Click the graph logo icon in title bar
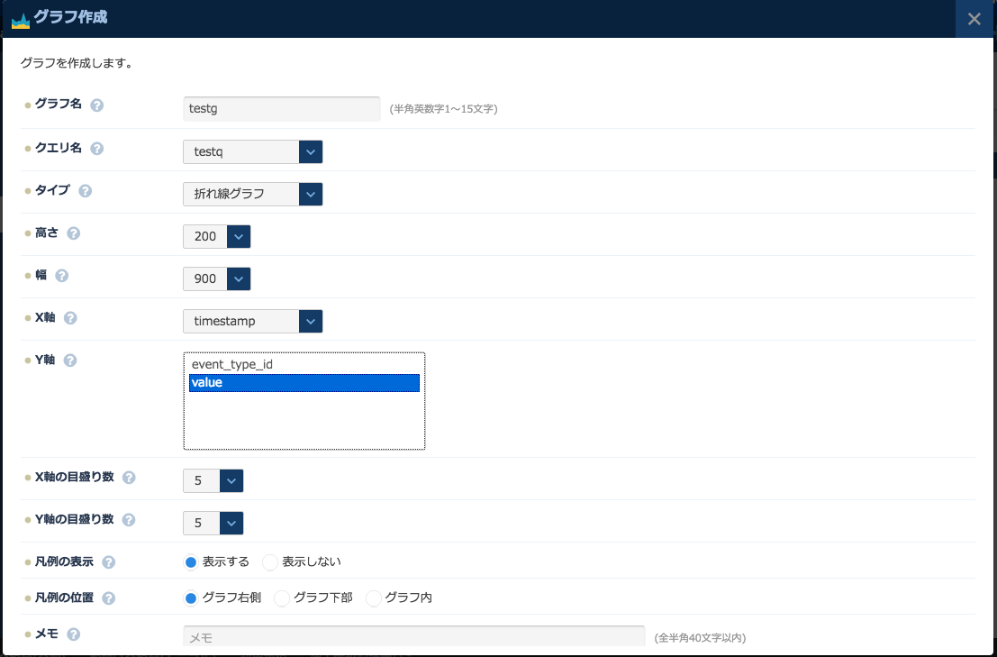This screenshot has height=657, width=997. (x=21, y=21)
